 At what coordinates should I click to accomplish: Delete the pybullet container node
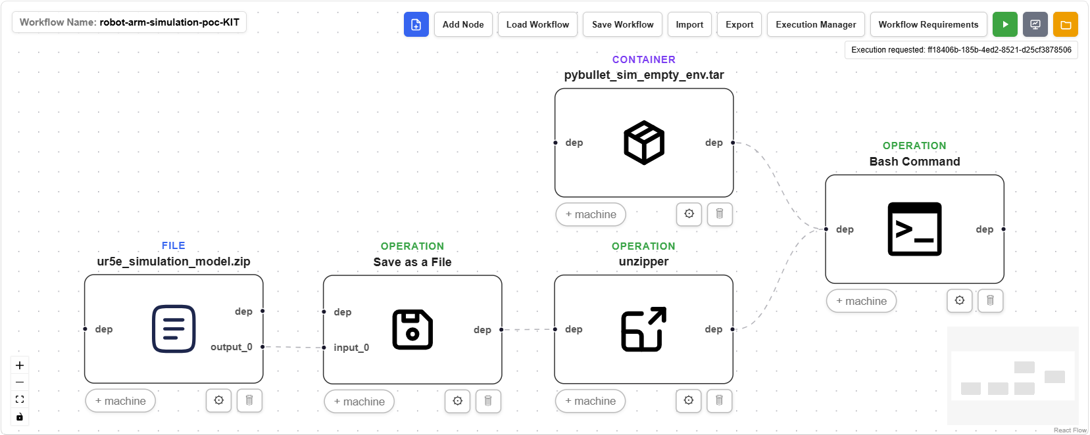tap(720, 214)
